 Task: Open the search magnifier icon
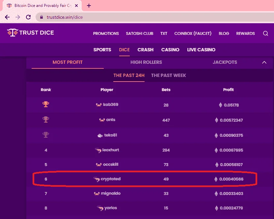click(x=265, y=33)
